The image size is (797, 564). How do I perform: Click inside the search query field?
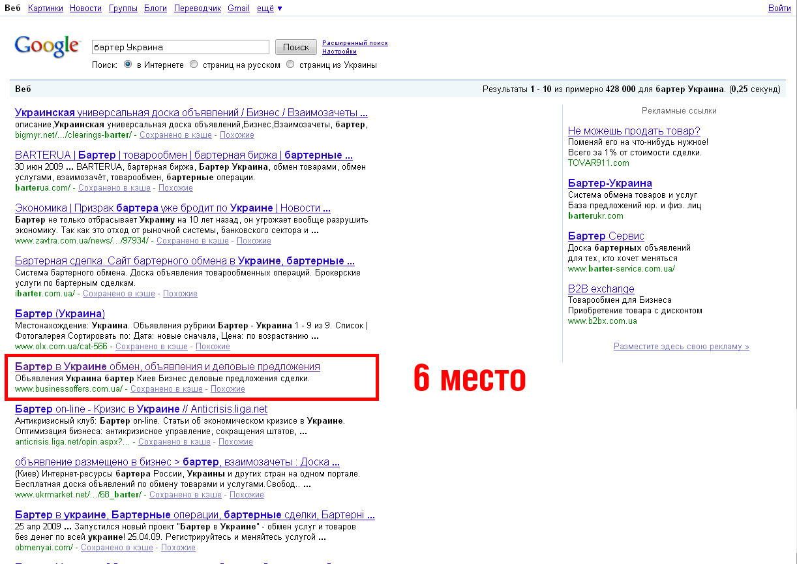coord(180,46)
